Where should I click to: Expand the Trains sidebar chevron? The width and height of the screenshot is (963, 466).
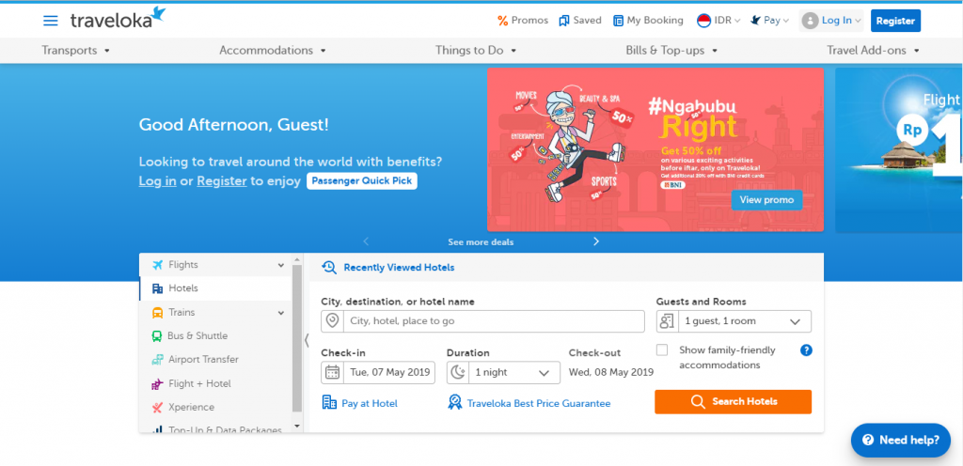point(280,313)
